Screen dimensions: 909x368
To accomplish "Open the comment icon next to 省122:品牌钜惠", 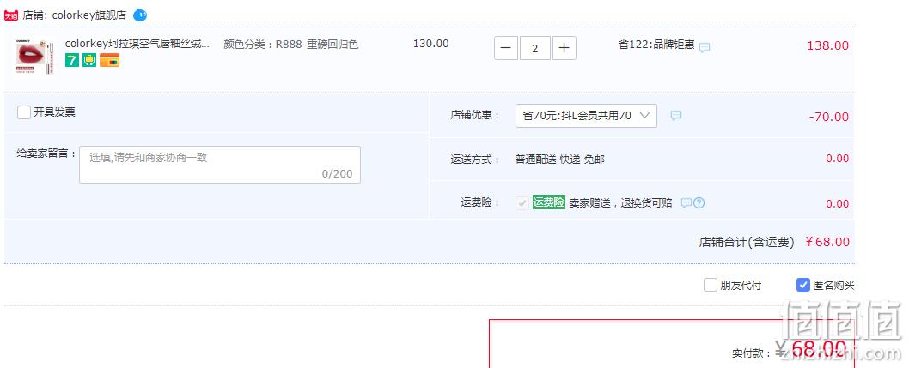I will pyautogui.click(x=705, y=47).
